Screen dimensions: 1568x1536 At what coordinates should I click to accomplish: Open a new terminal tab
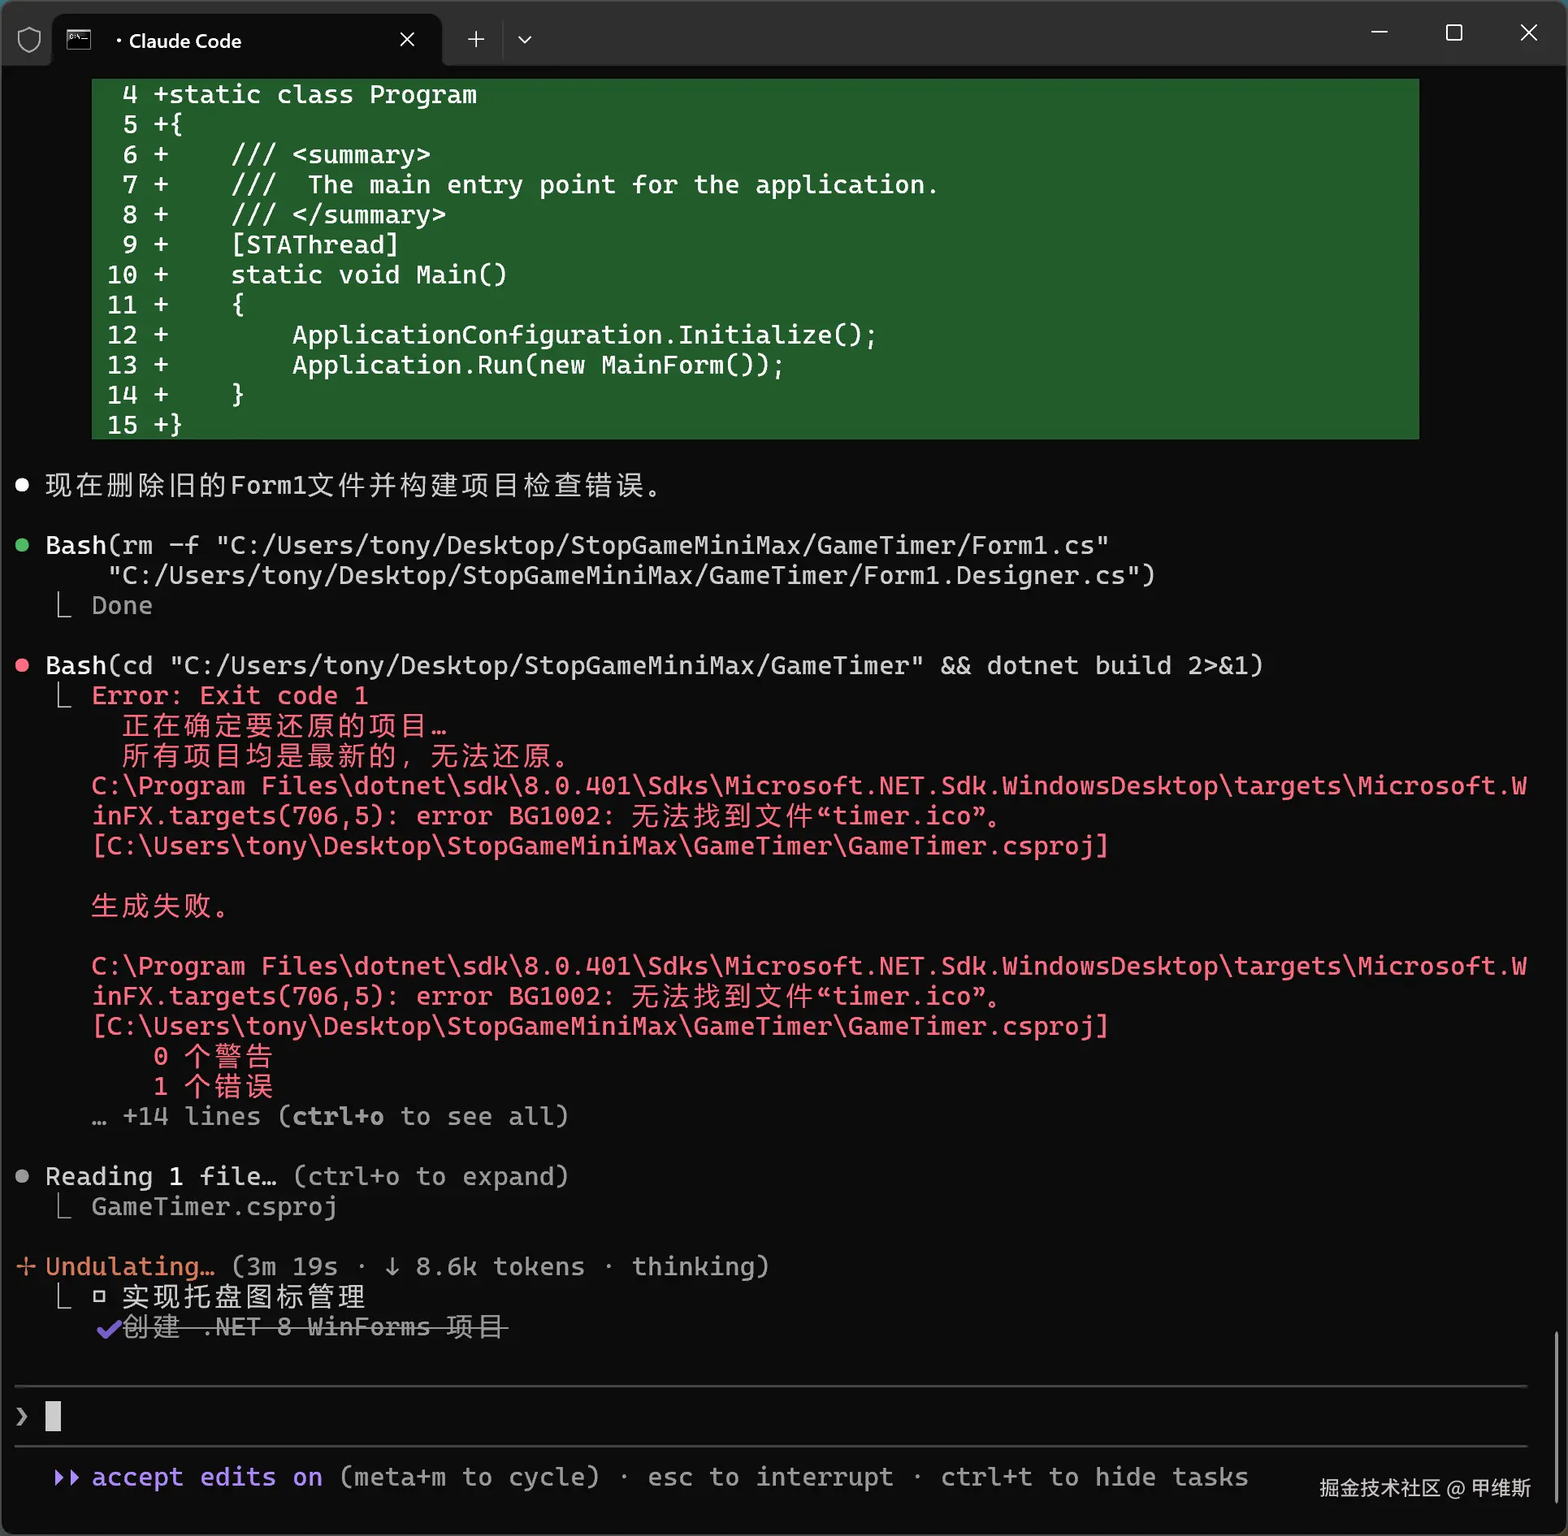point(476,39)
